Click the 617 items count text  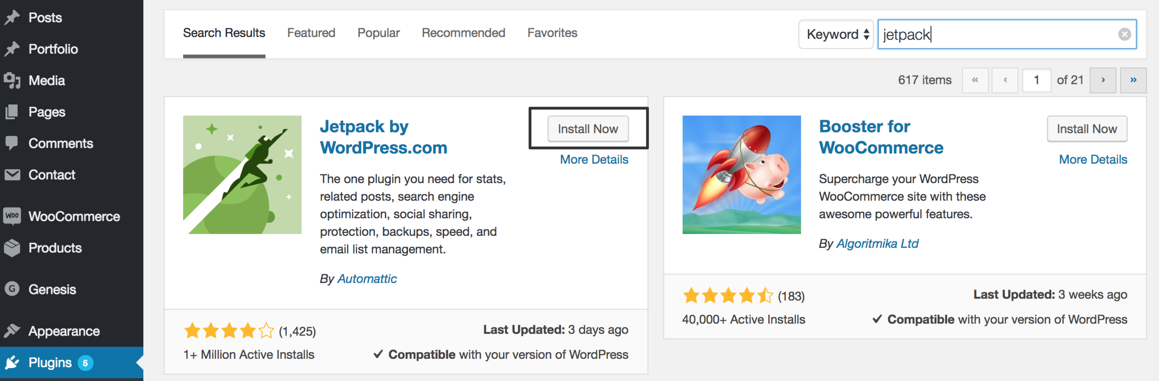pyautogui.click(x=924, y=80)
